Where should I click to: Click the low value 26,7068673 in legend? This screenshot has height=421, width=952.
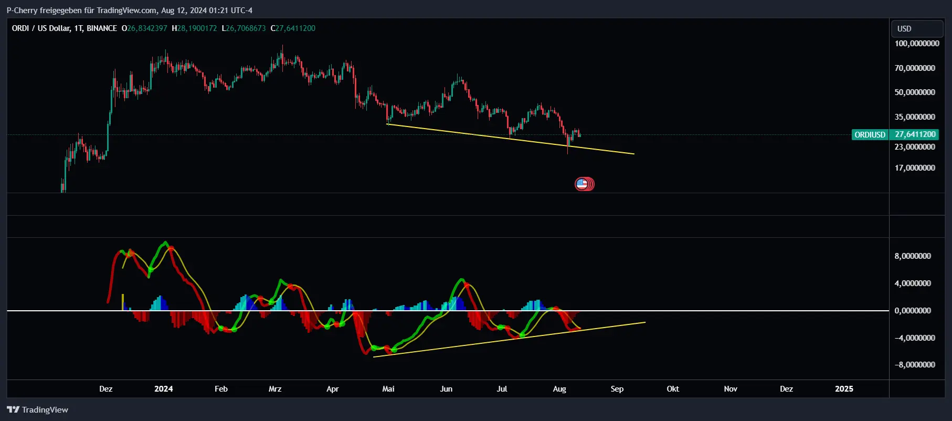click(246, 28)
